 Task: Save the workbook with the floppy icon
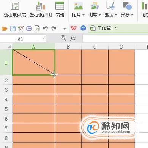pos(13,28)
